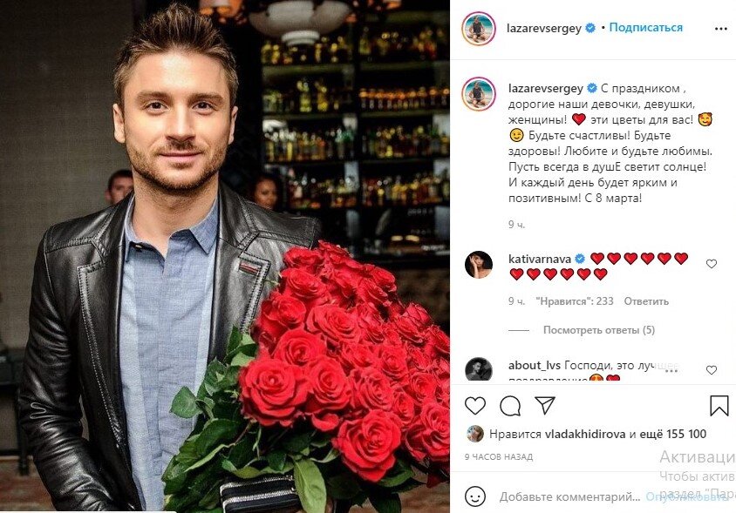The image size is (736, 513).
Task: Save the post with the bookmark icon
Action: [719, 406]
